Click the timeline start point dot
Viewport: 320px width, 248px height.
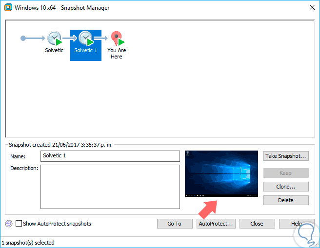[x=23, y=38]
